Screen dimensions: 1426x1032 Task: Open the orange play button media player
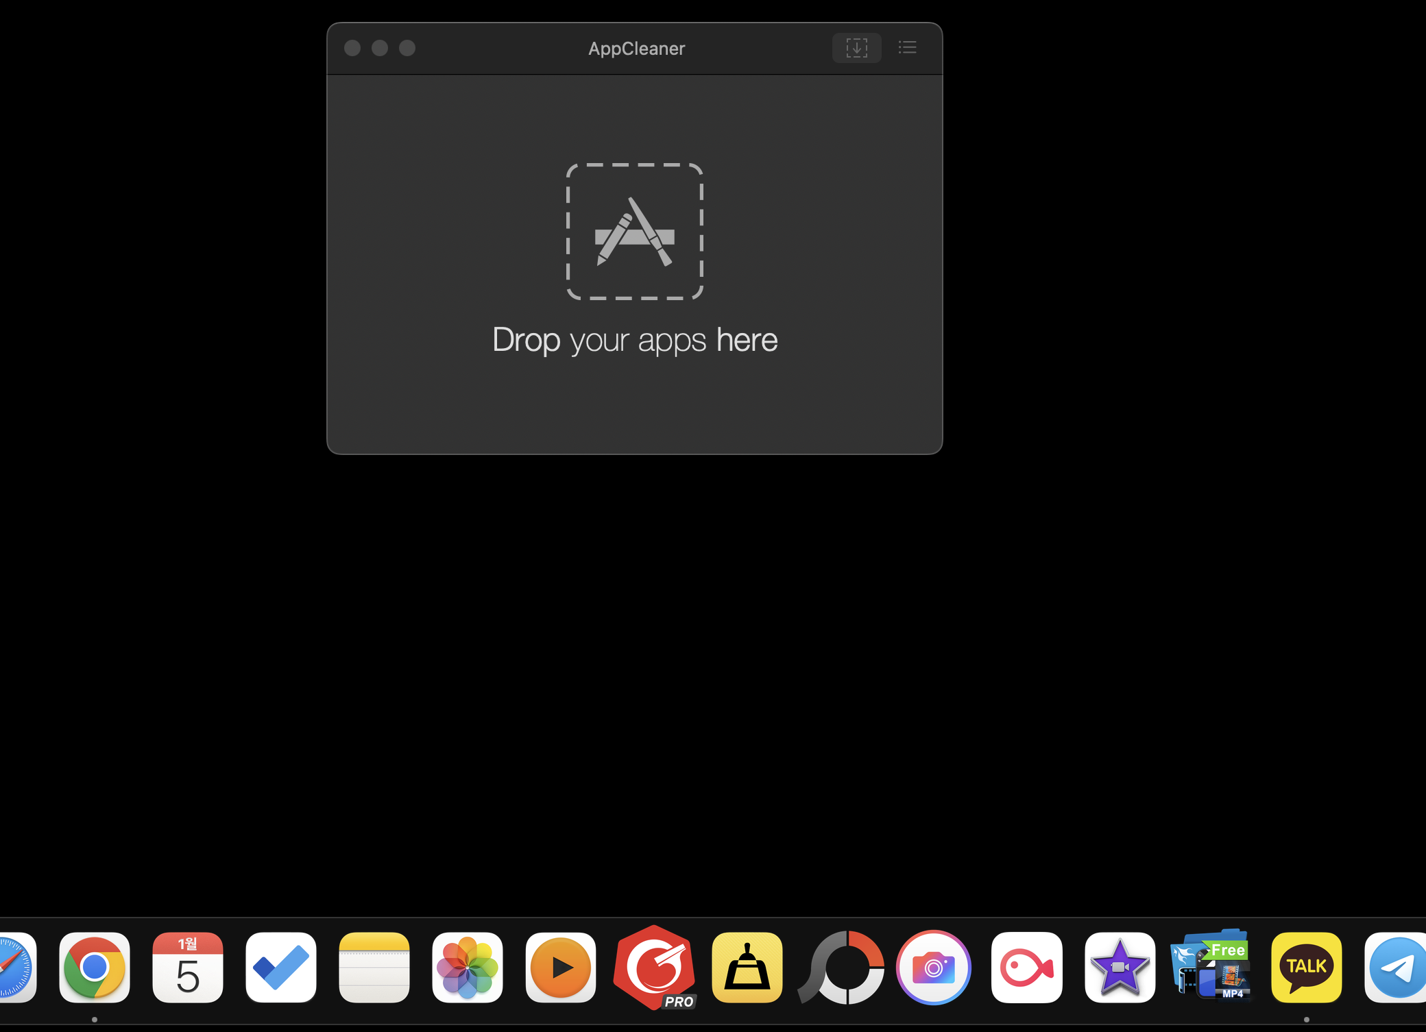click(561, 968)
